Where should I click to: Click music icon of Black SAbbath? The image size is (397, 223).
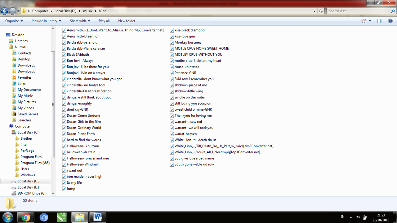point(64,55)
